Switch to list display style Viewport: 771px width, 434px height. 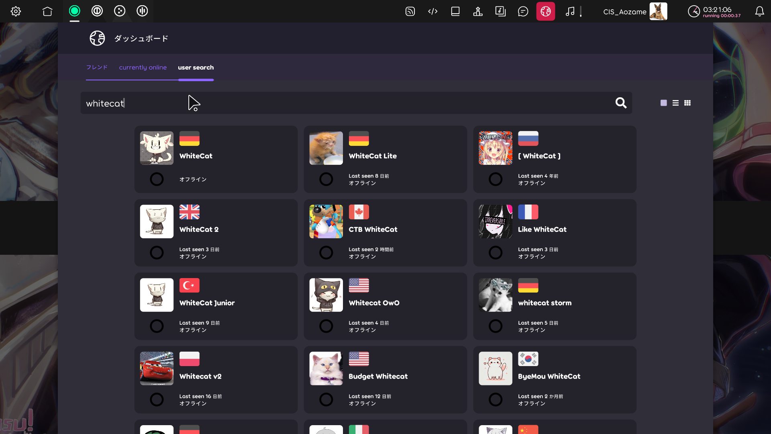tap(675, 103)
